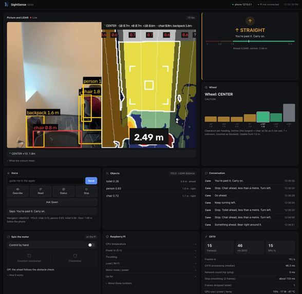Viewport: 302px width, 294px height.
Task: Click the CPU temperature row
Action: [151, 244]
